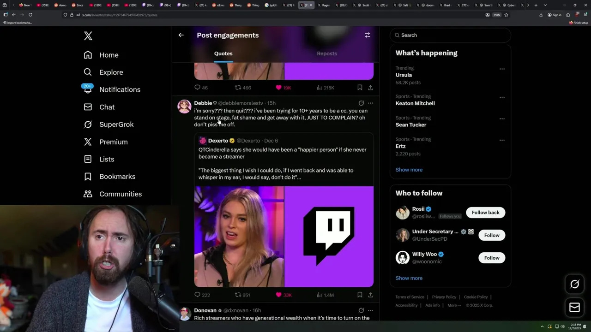
Task: Open Bookmarks in sidebar
Action: 117,177
